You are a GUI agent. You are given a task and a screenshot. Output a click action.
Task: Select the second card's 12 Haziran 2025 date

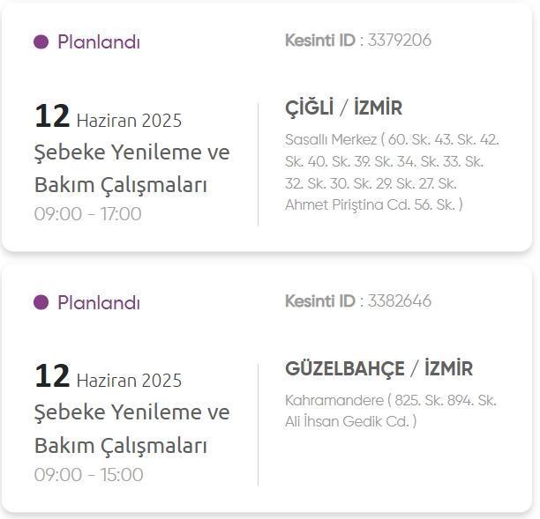[x=109, y=376]
